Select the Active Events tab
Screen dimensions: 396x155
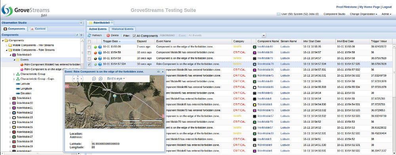(x=98, y=29)
